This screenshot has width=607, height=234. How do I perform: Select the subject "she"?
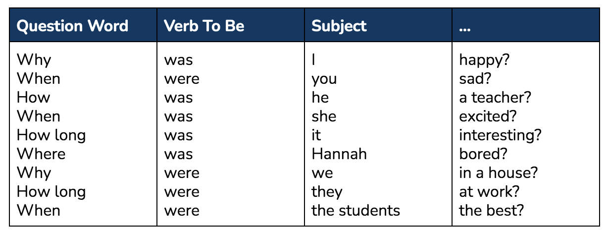324,116
